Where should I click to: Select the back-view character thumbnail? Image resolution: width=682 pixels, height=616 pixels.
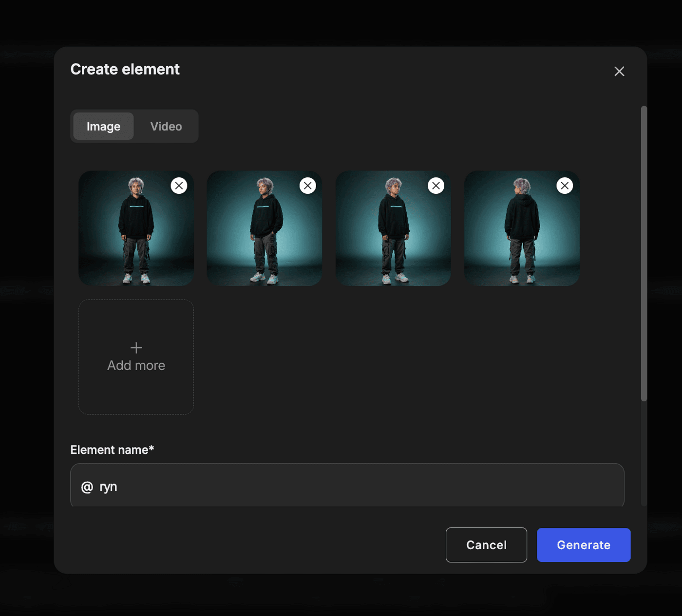[x=521, y=234]
